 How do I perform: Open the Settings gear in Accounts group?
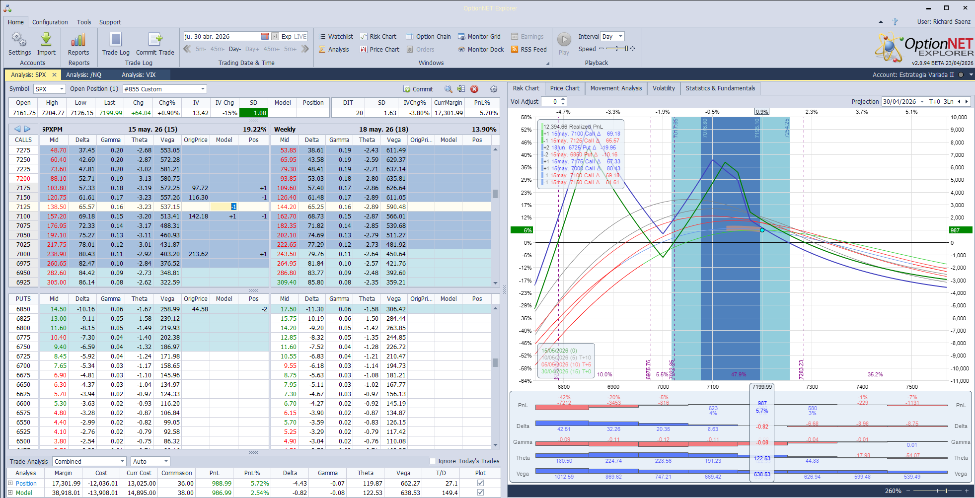pos(19,44)
